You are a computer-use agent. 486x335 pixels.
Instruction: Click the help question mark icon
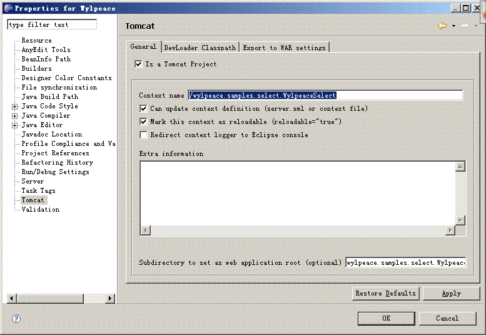point(16,319)
